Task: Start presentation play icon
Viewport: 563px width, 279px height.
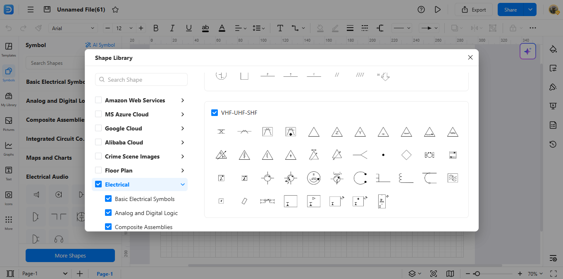Action: 438,9
